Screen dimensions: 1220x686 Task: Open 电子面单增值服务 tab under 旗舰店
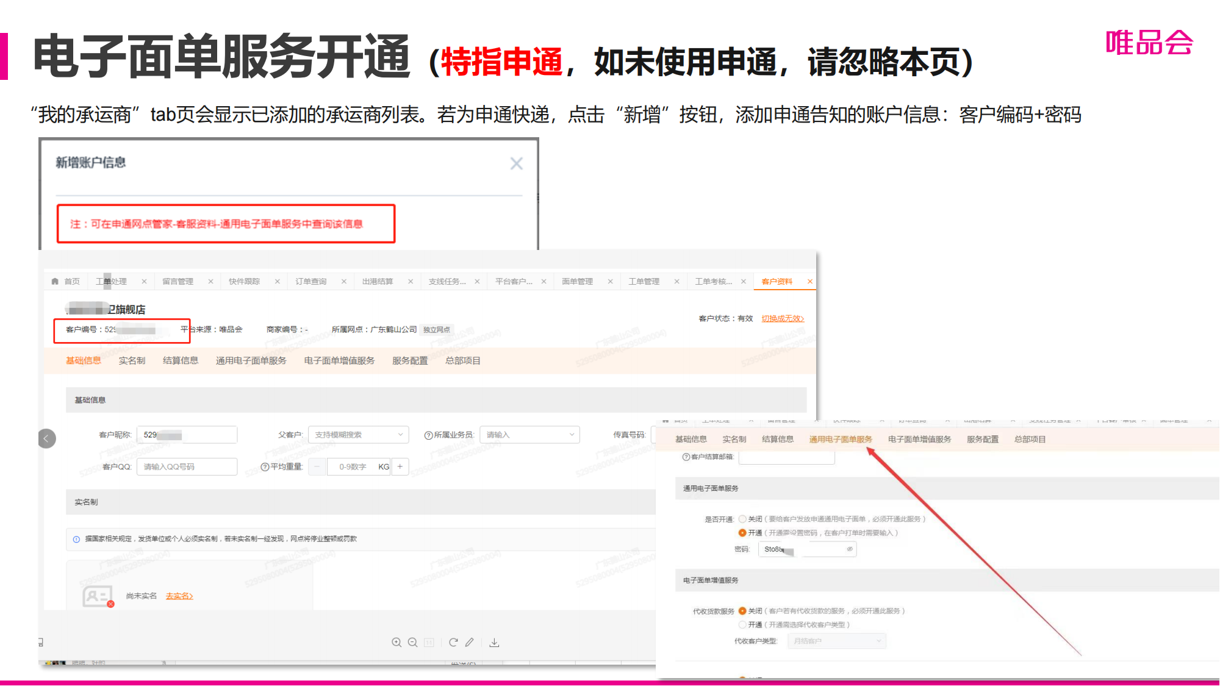point(339,360)
